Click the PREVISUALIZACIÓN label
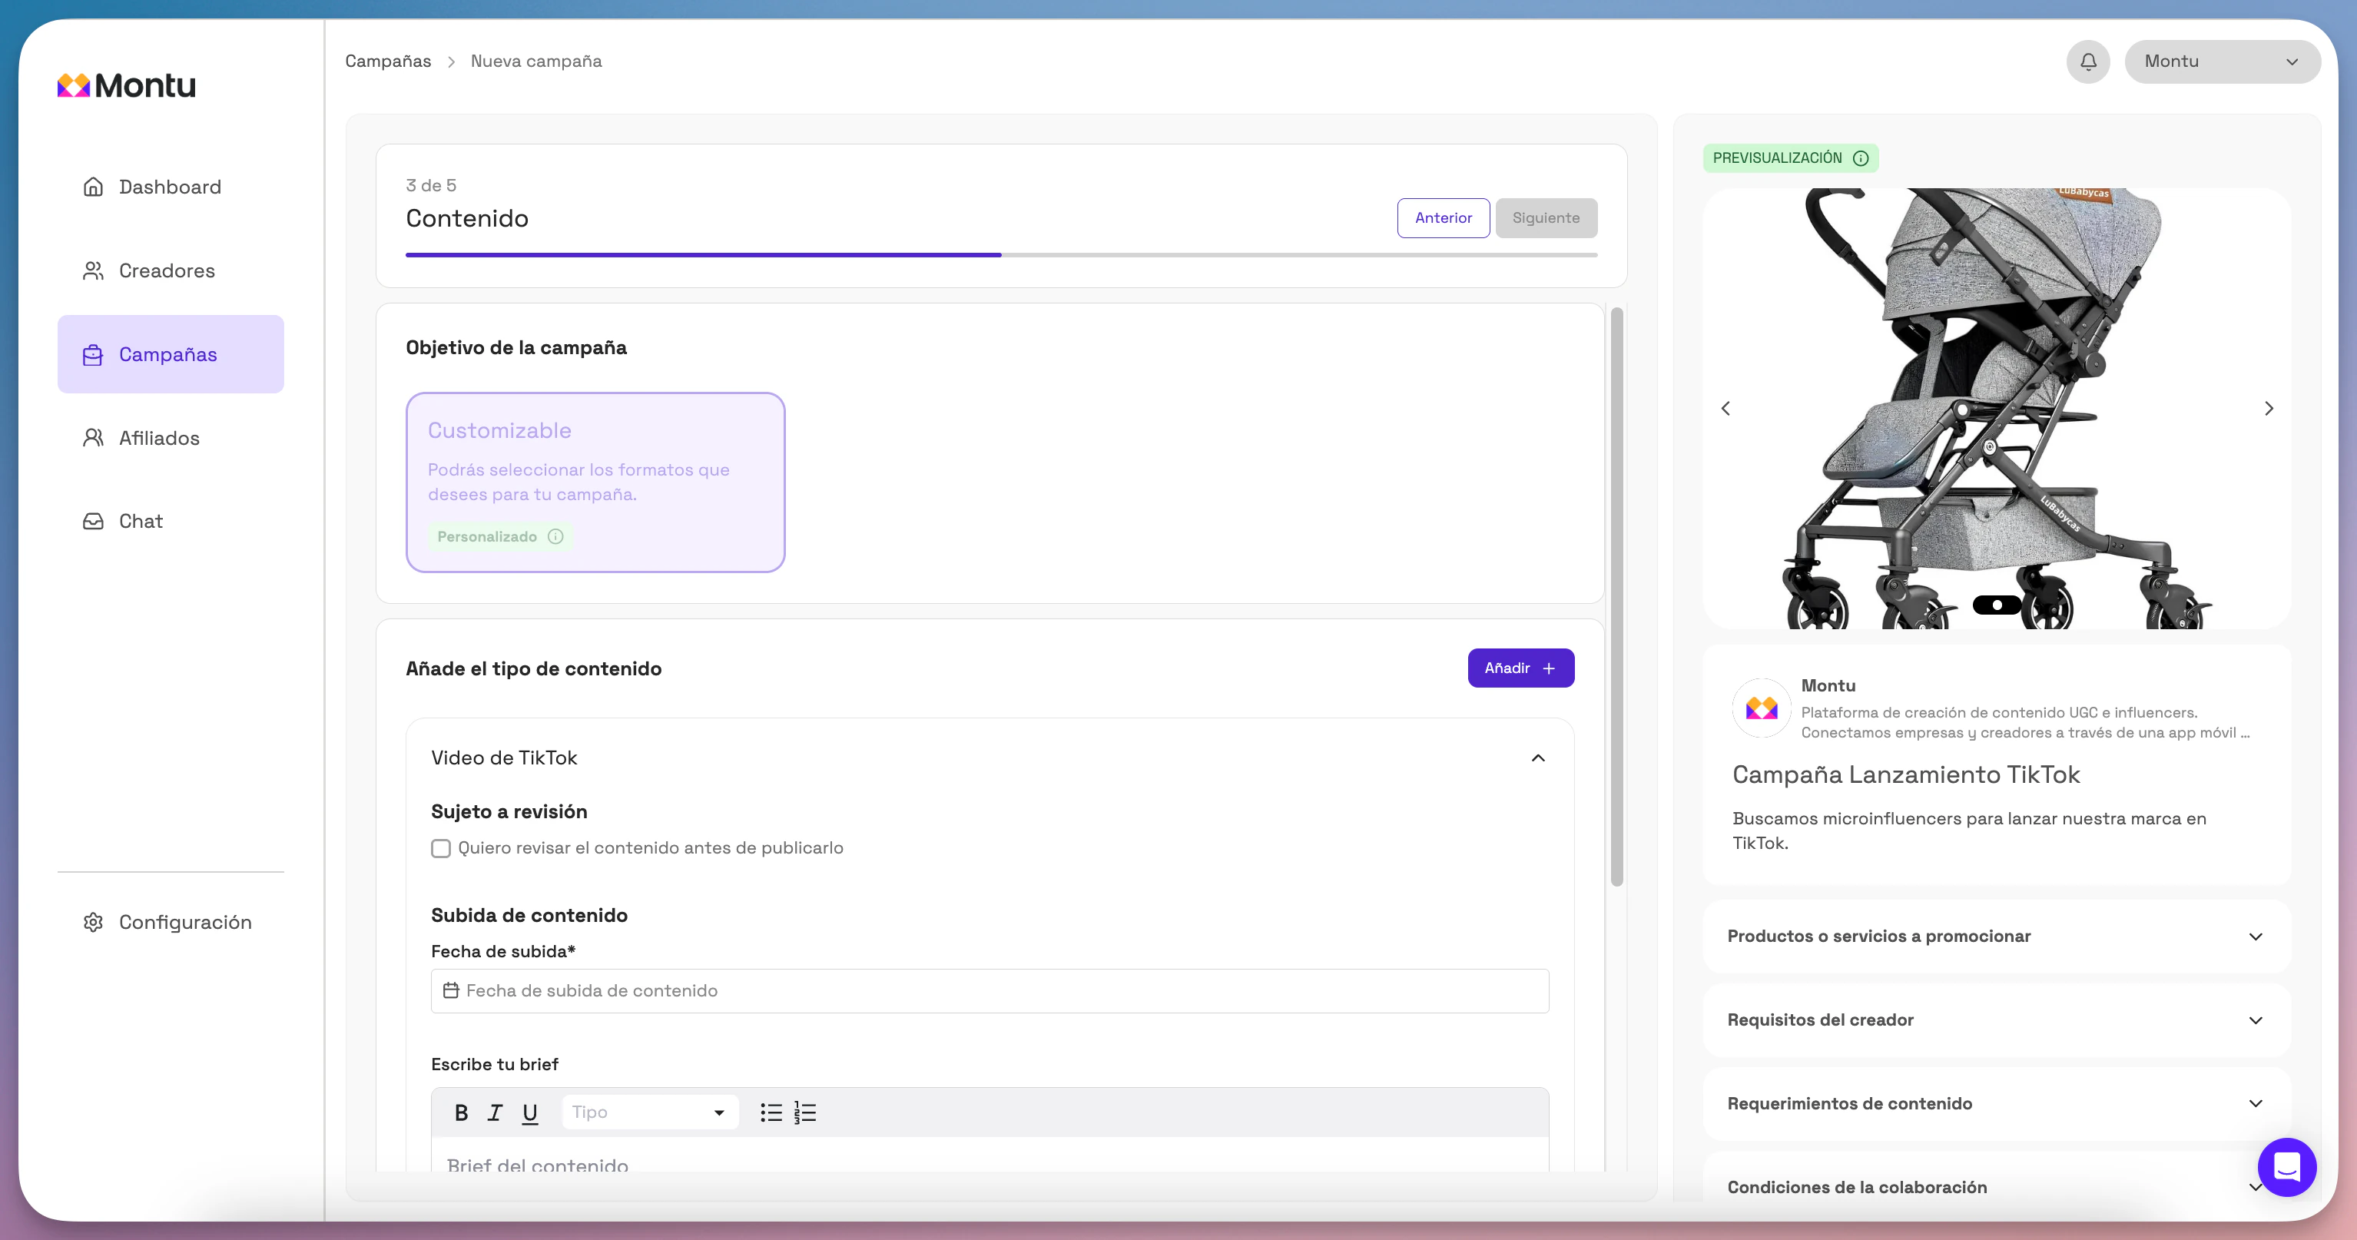 pos(1777,158)
